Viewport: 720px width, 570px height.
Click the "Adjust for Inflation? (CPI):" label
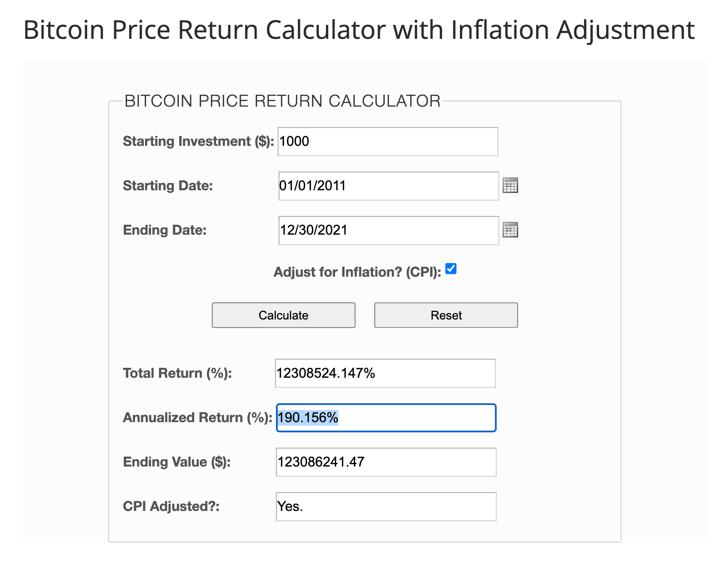pos(357,272)
